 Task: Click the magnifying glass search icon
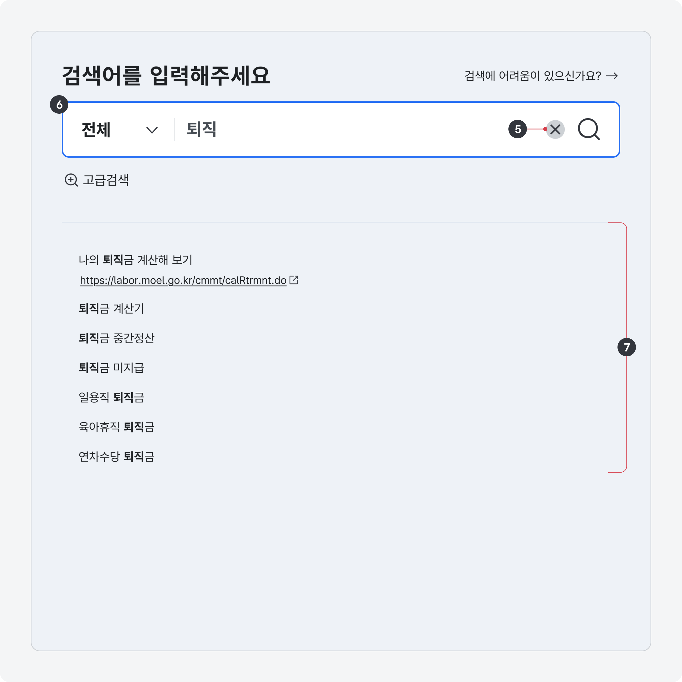point(589,130)
